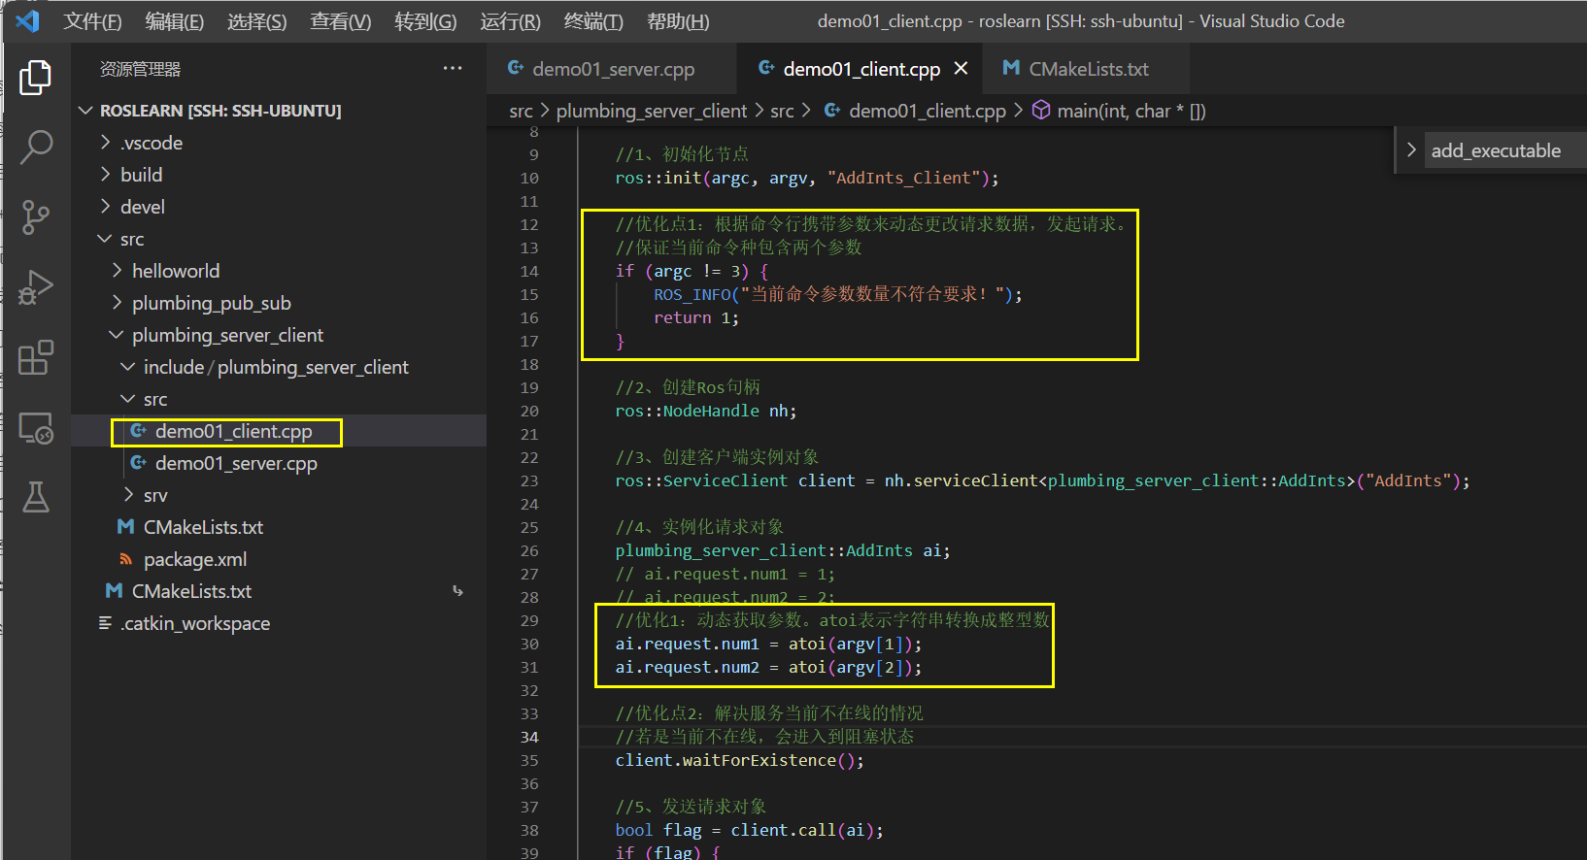
Task: Open the Search view in activity bar
Action: tap(36, 147)
